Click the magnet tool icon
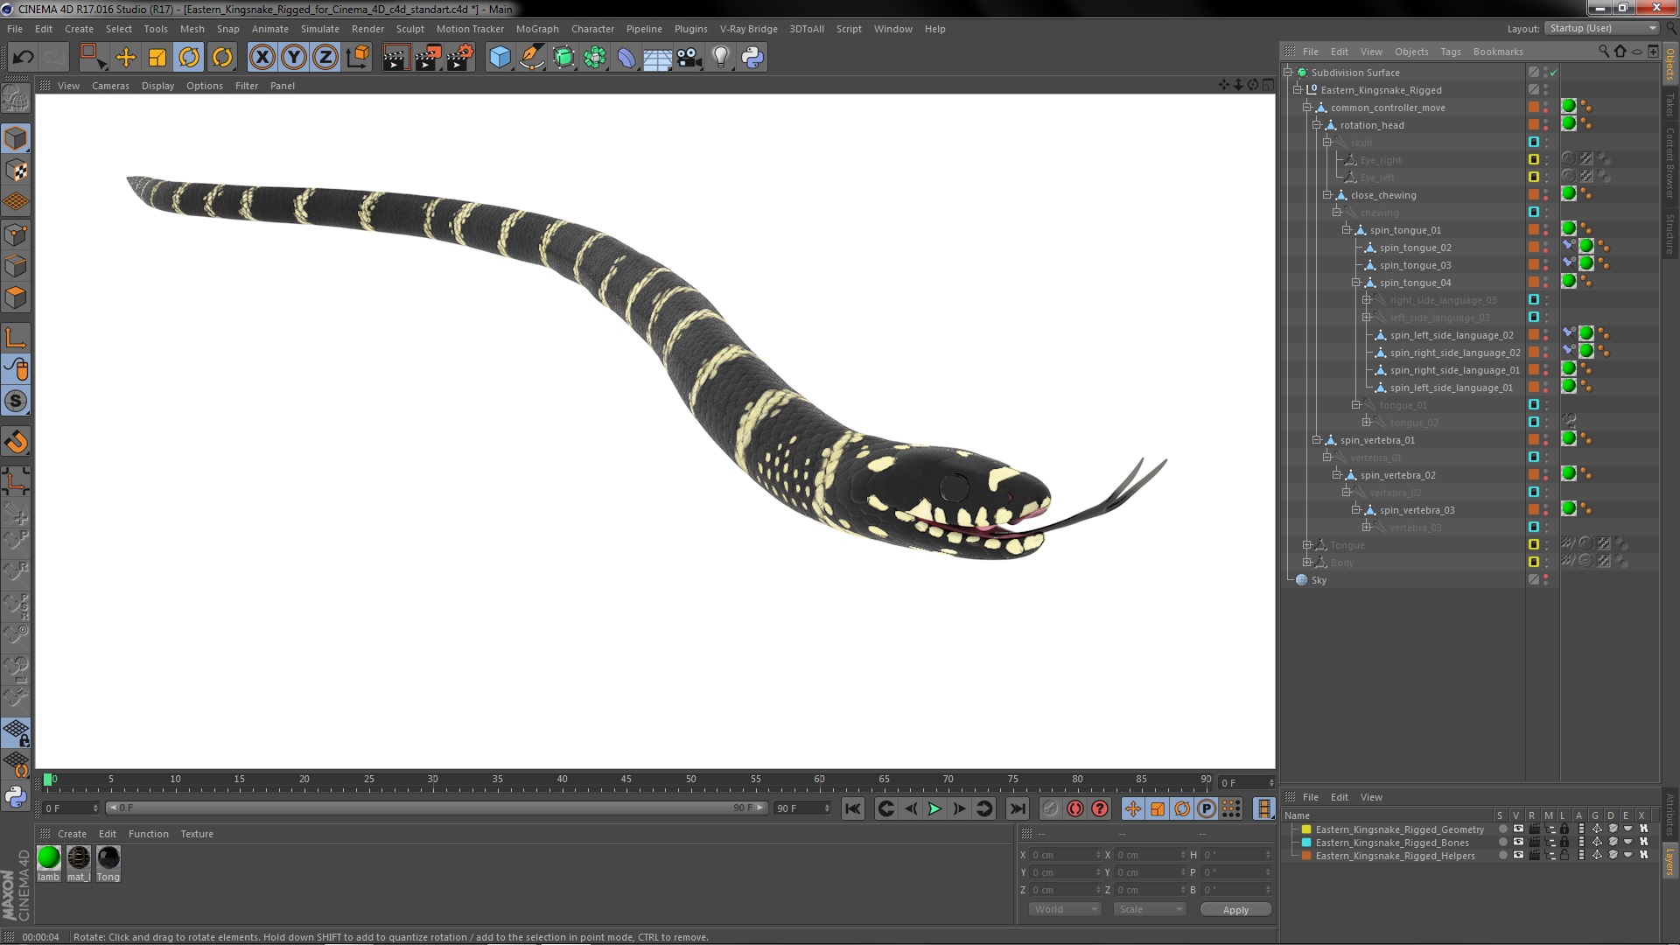 [16, 442]
